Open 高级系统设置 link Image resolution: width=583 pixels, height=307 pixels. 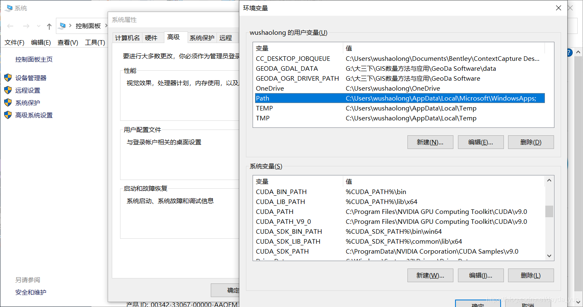pos(34,115)
